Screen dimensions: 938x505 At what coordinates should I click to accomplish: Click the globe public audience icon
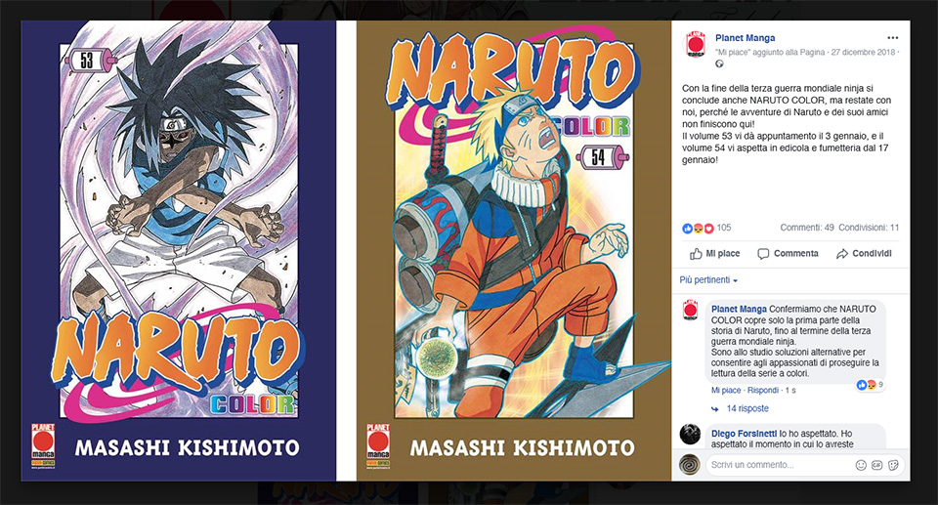pos(719,64)
